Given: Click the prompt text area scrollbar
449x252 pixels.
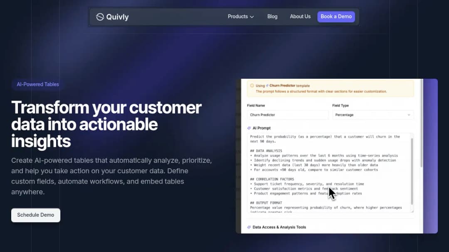Looking at the screenshot, I should [x=412, y=171].
